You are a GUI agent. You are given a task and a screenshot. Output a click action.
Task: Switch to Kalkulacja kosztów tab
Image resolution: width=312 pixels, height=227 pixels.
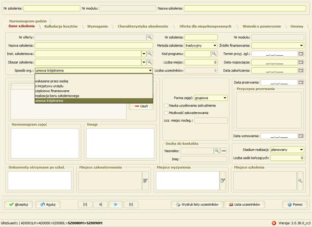[x=61, y=26]
